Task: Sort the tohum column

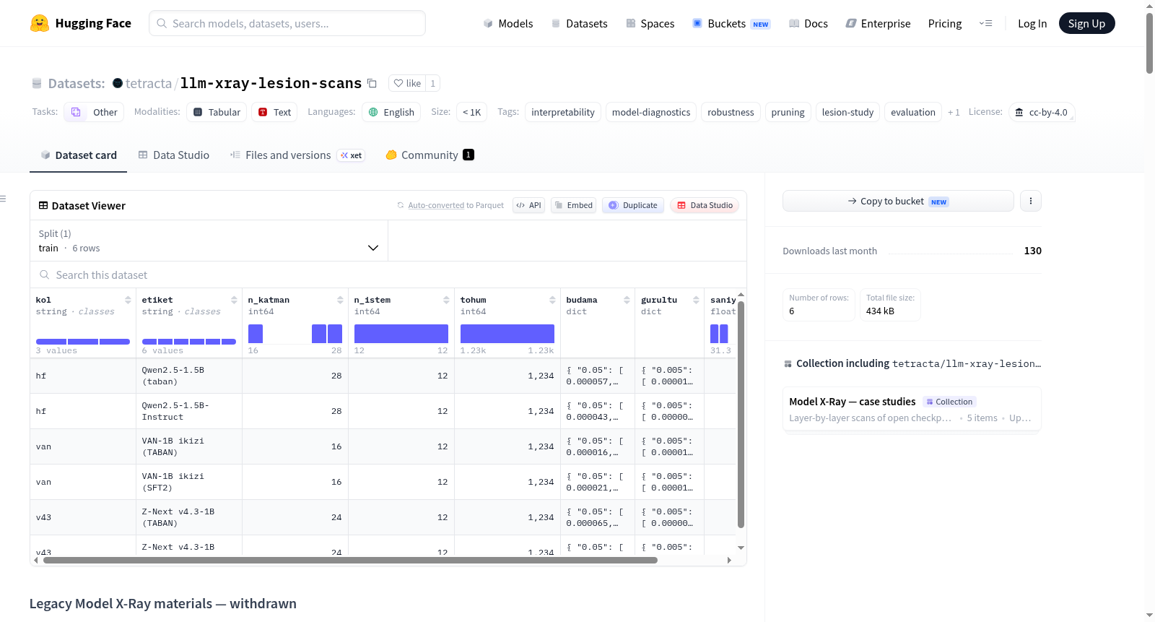Action: click(x=552, y=300)
